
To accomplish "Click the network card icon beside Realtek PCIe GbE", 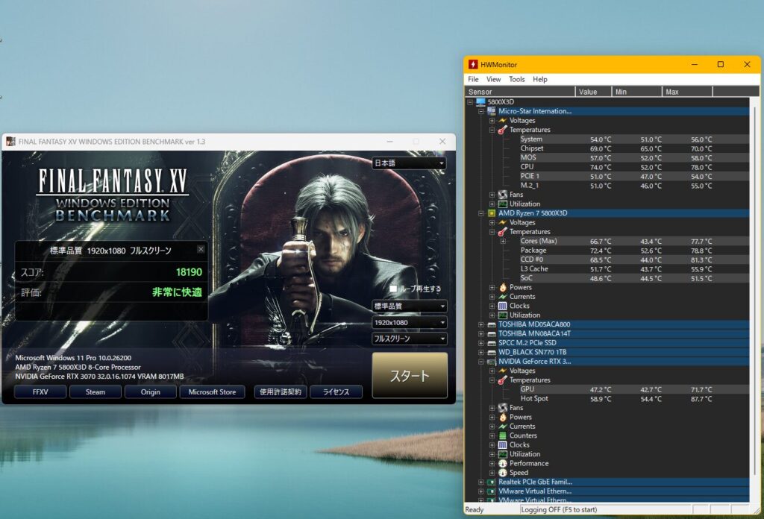I will click(491, 482).
